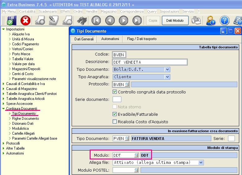The height and width of the screenshot is (175, 242).
Task: Click the Tipi Documento window title icon
Action: 73,31
